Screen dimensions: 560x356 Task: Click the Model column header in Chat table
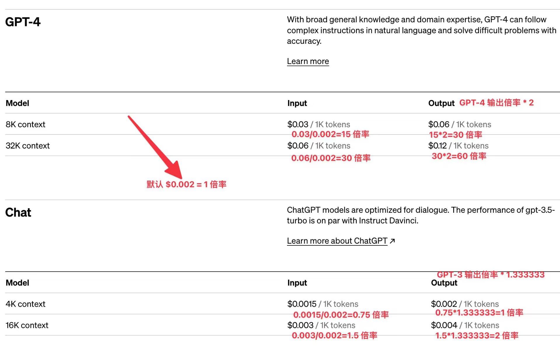(17, 283)
